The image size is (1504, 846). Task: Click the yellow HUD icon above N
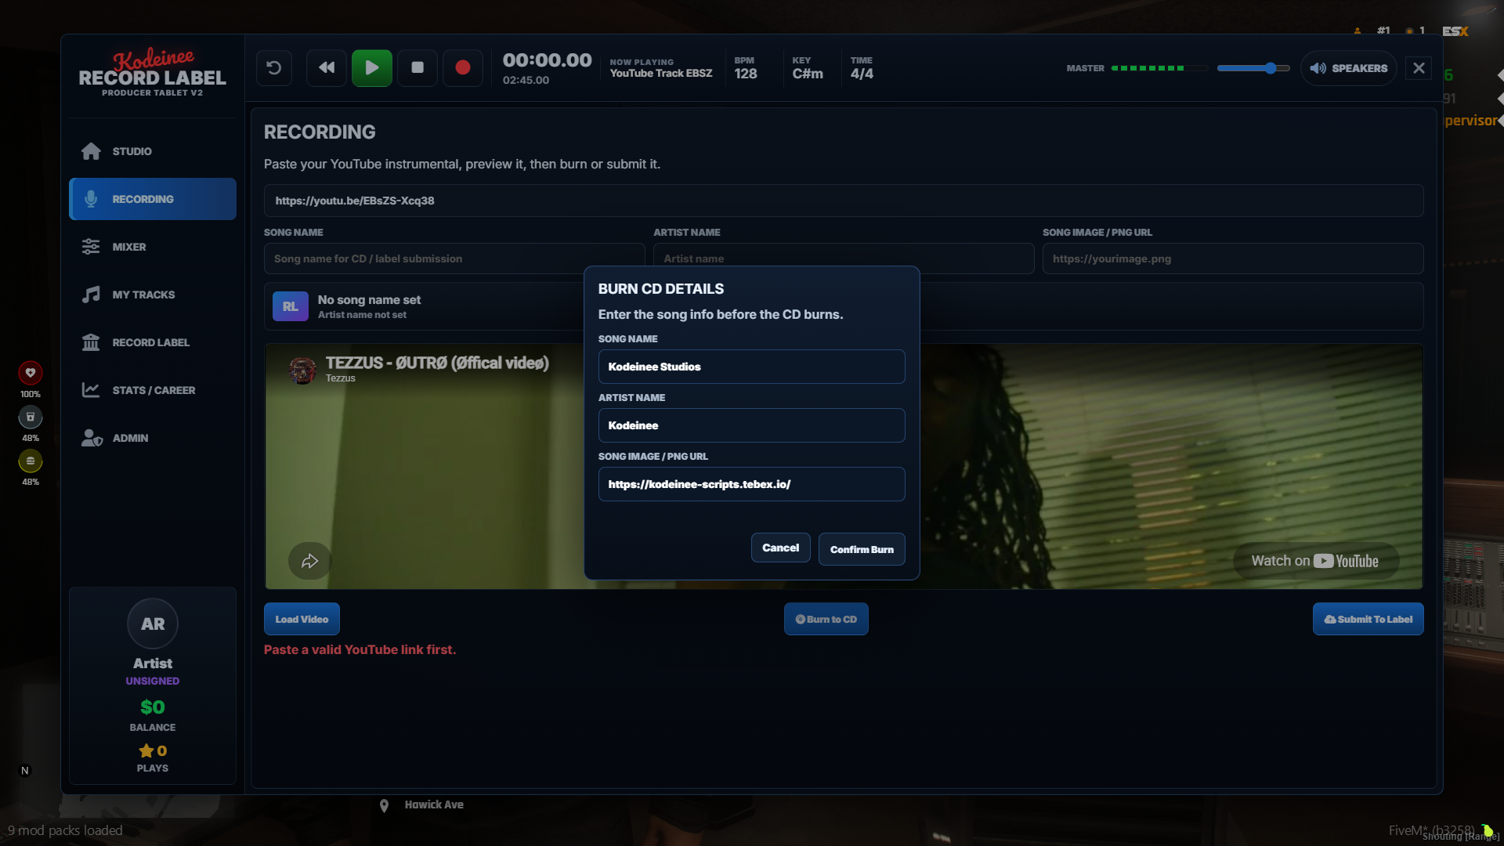pos(31,461)
